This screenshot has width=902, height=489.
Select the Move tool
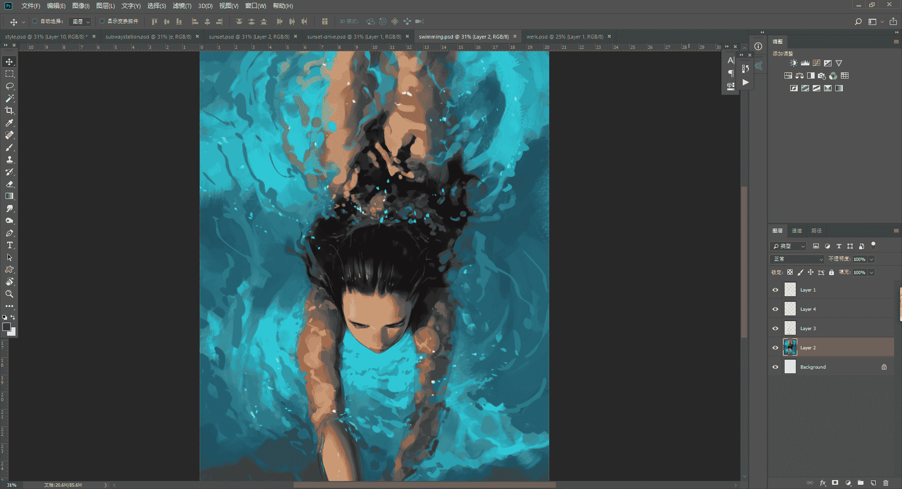click(9, 62)
